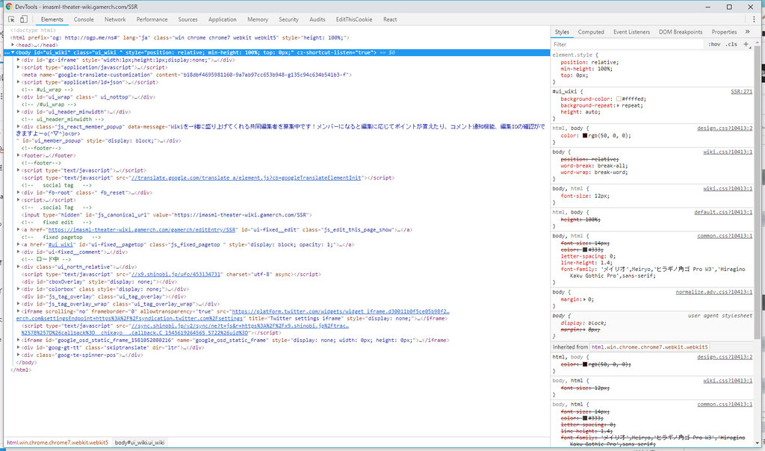Open the gamerch editEntry/SSR href link
The height and width of the screenshot is (451, 765).
142,230
